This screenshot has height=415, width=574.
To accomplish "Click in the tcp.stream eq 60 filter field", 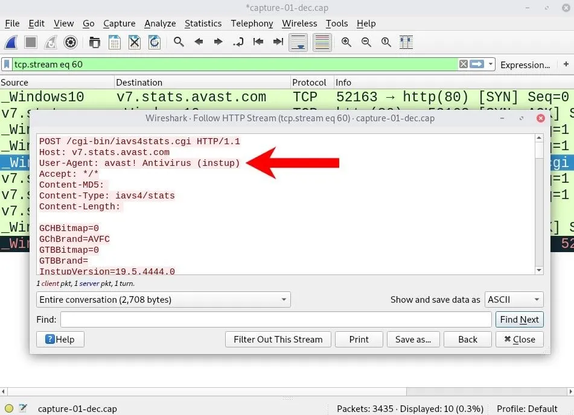I will pos(234,65).
